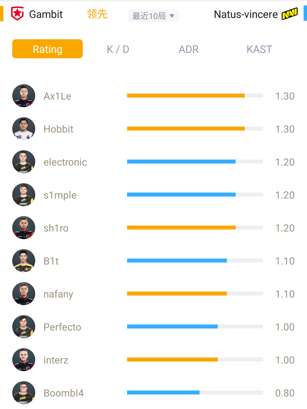Image resolution: width=307 pixels, height=409 pixels.
Task: Click sh1ro's orange rating bar
Action: pos(181,228)
